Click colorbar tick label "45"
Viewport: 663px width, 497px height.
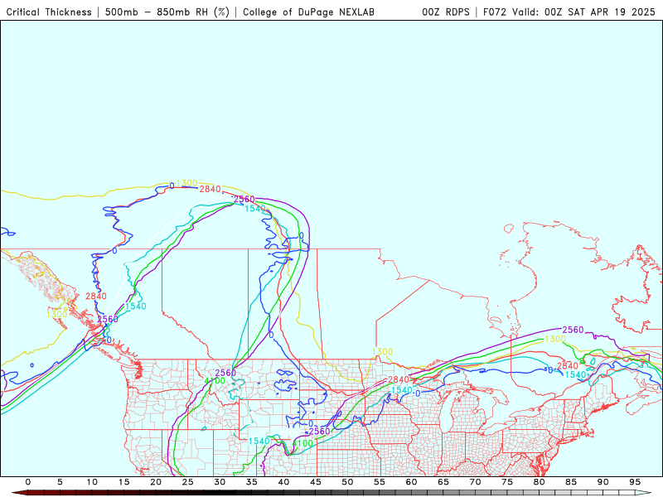[x=316, y=482]
